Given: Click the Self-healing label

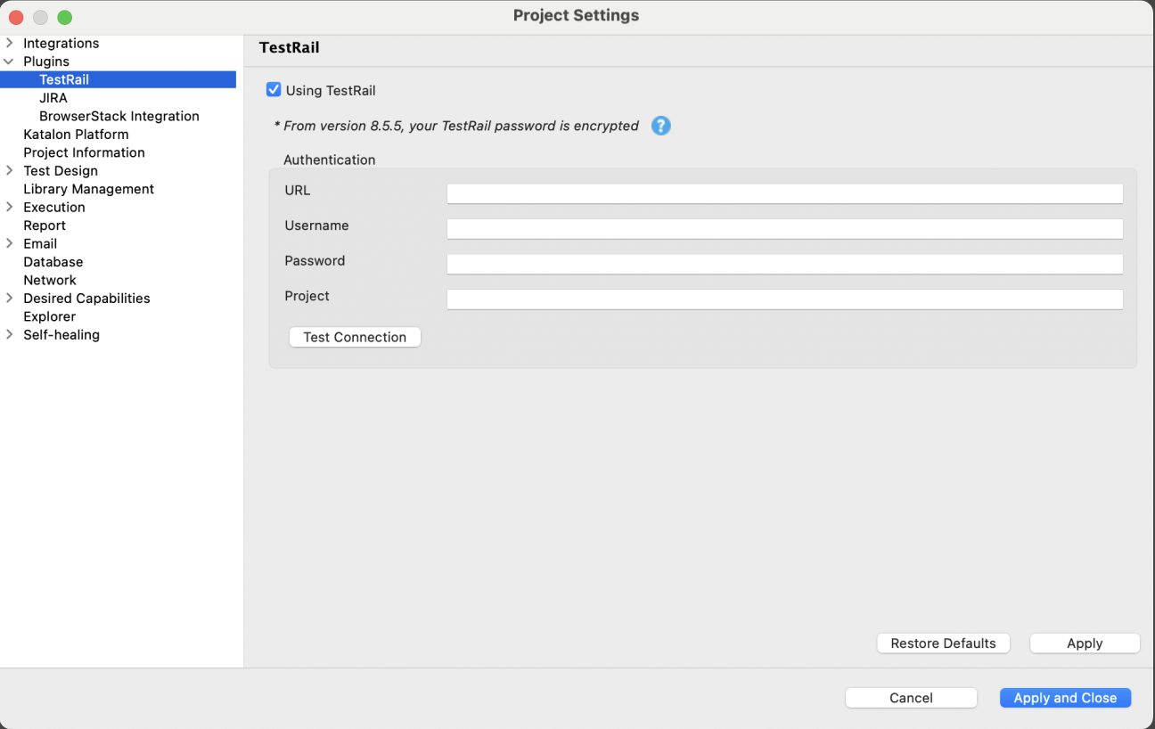Looking at the screenshot, I should (x=61, y=334).
